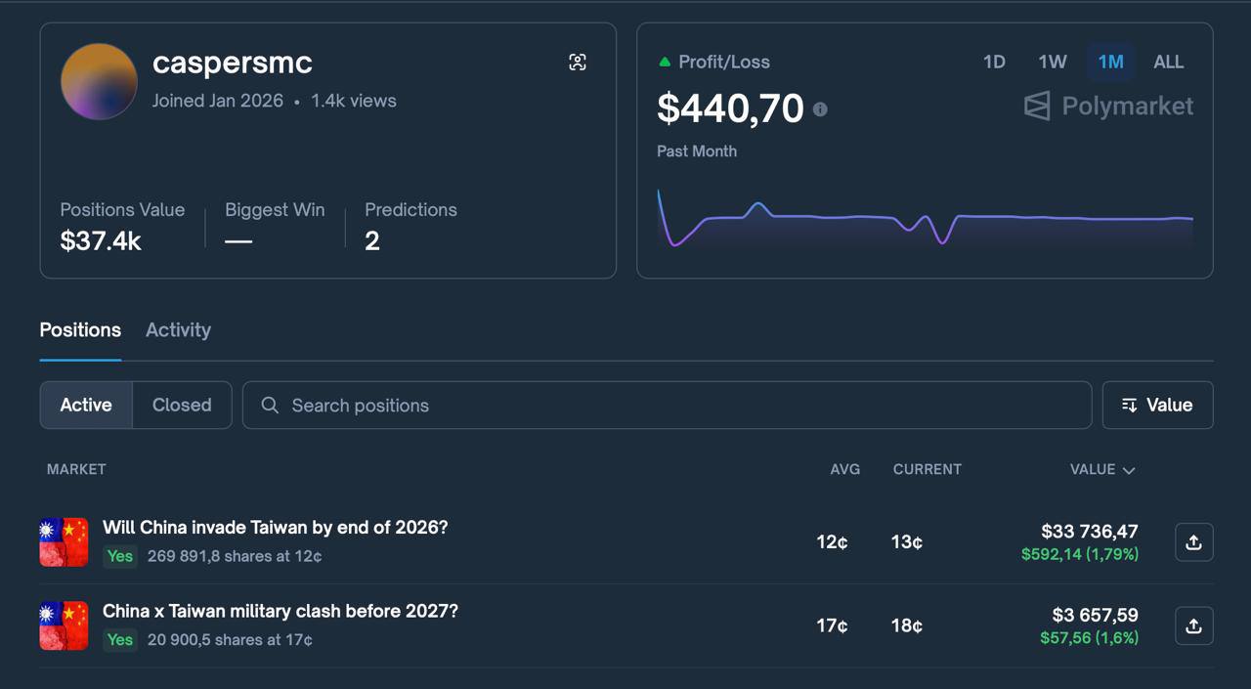Sort by the VALUE column header arrow
This screenshot has width=1251, height=689.
[x=1129, y=470]
